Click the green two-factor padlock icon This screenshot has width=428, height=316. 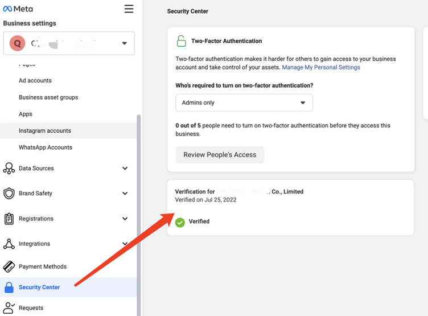(181, 41)
